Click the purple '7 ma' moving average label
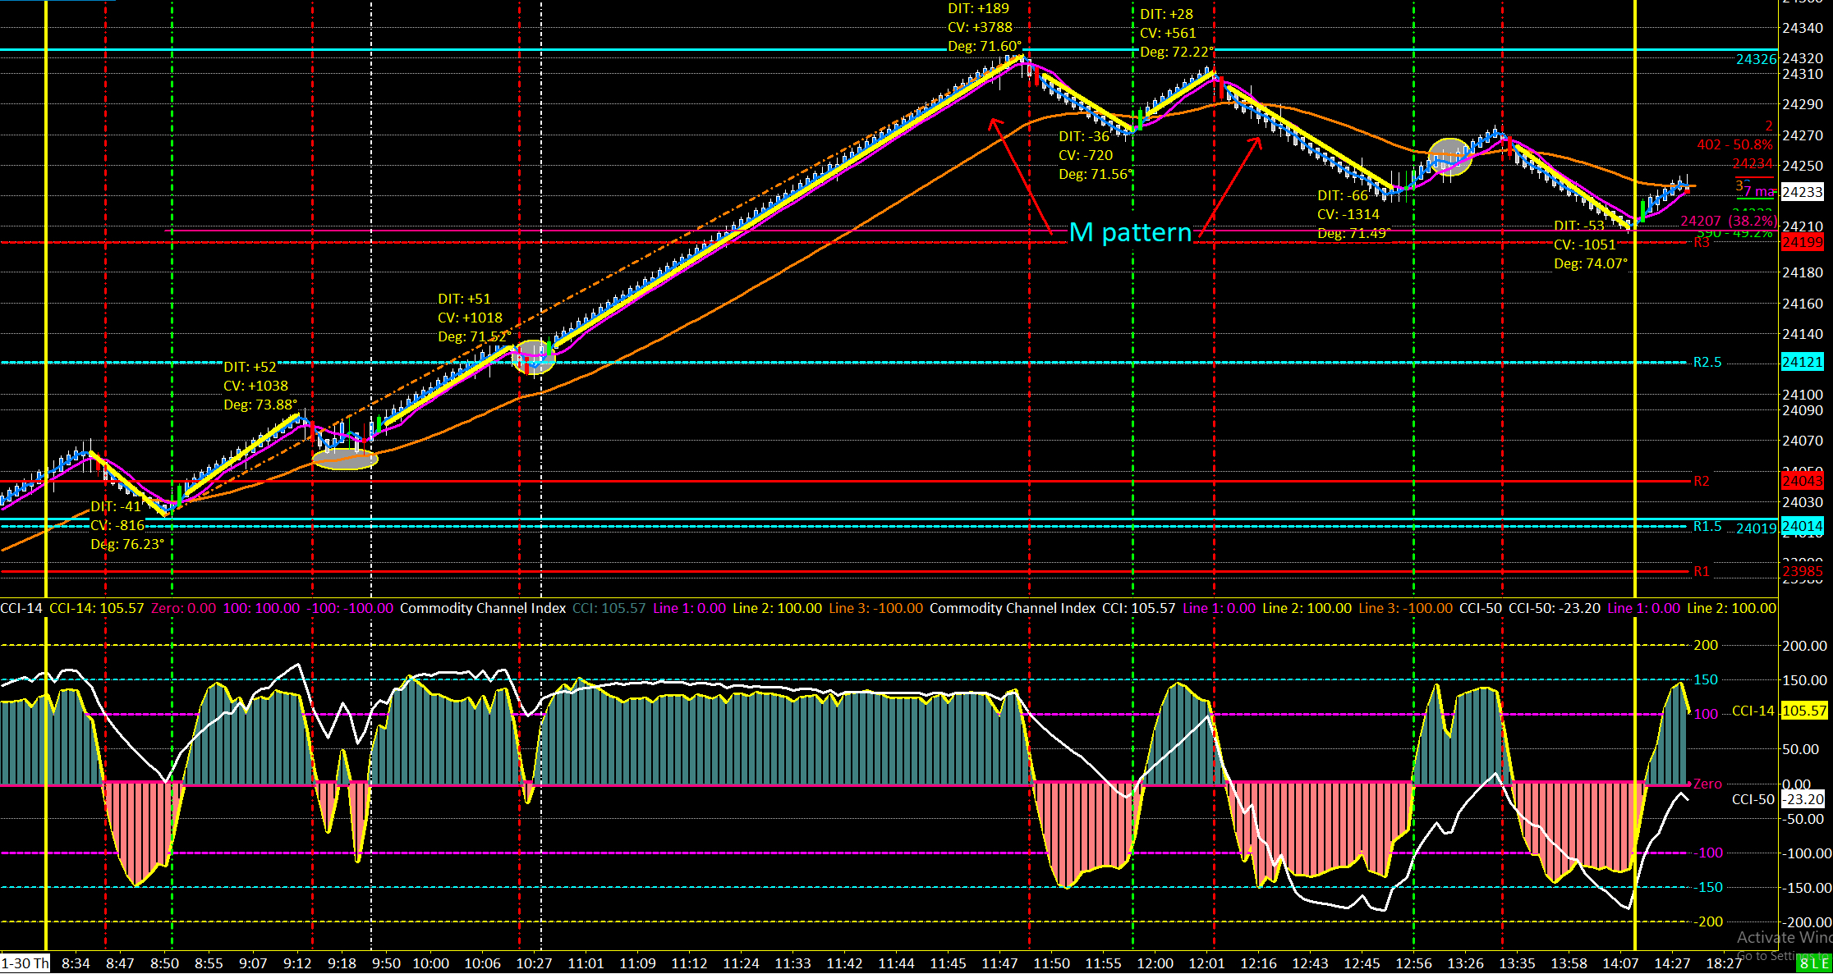1833x974 pixels. tap(1759, 191)
